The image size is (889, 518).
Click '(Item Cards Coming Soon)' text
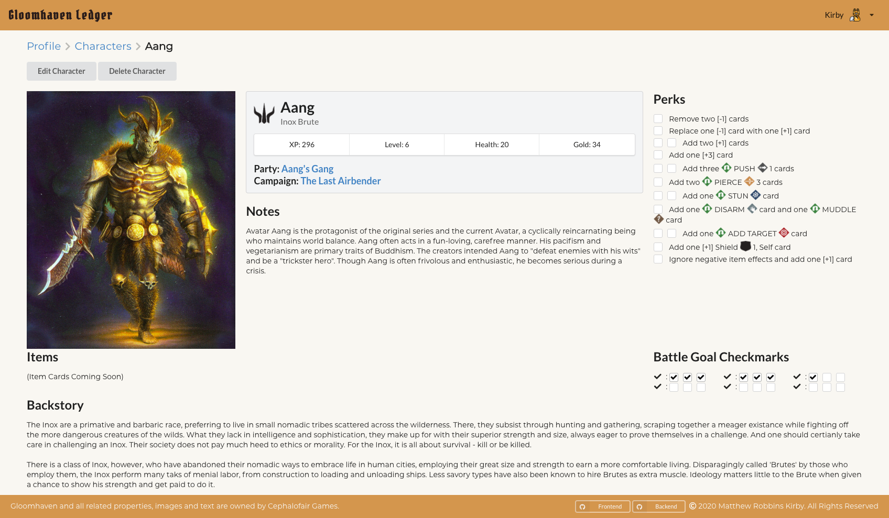point(75,377)
